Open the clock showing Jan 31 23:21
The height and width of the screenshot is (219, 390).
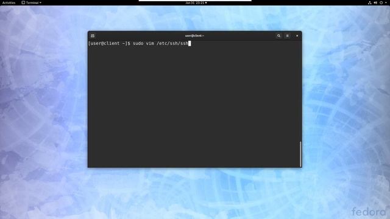(196, 2)
